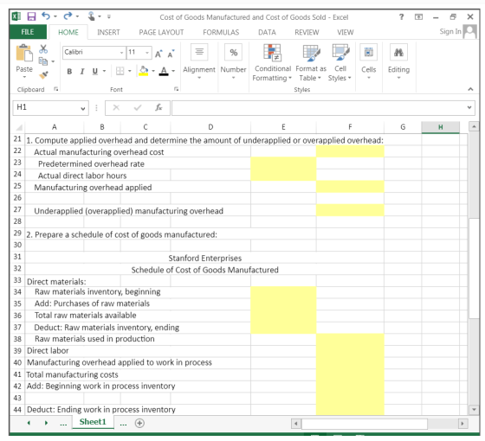Activate the Format Painter brush

(43, 74)
